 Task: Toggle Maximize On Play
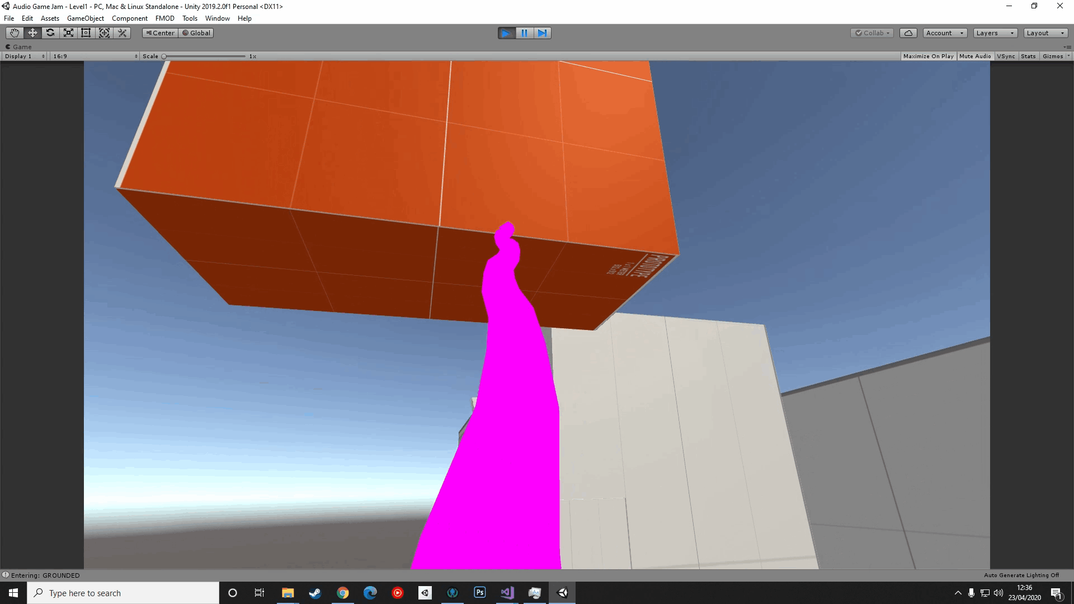tap(928, 56)
